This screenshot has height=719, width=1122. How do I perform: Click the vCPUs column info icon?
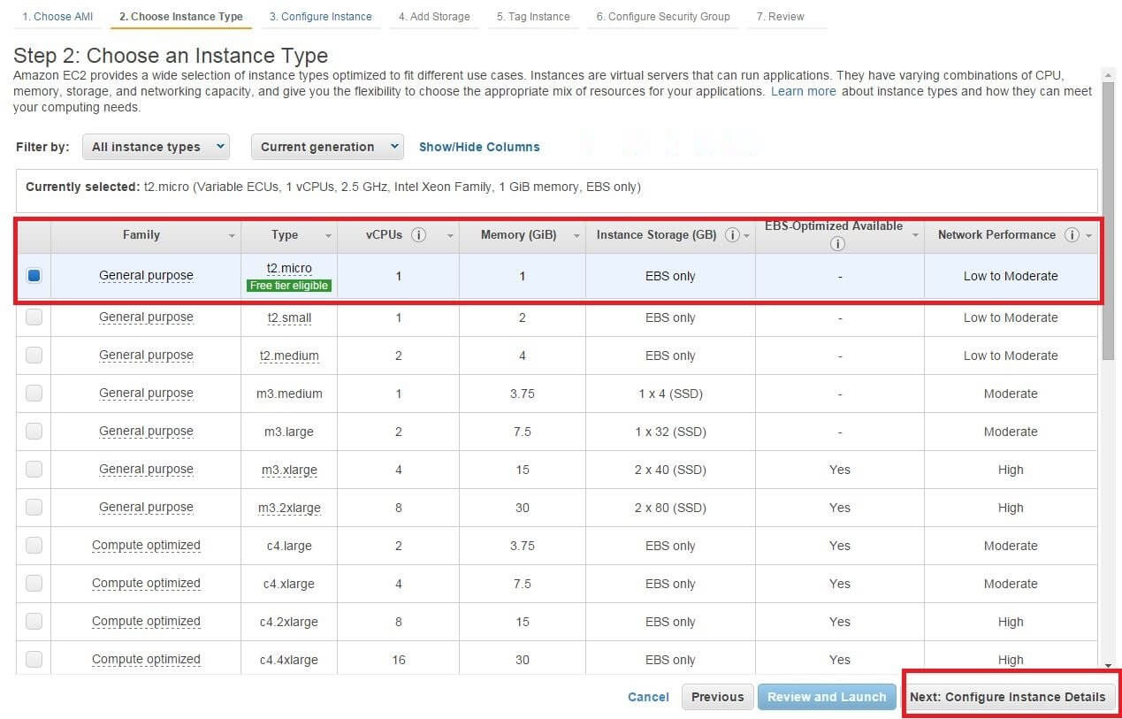(420, 235)
